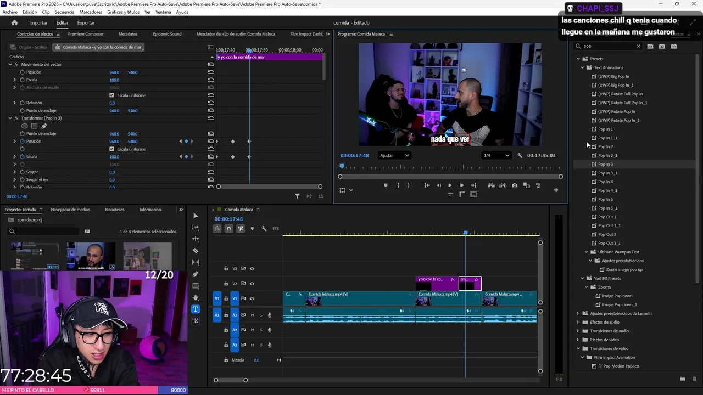Expand Ajustes preestablecidos de Lumetri folder
Image resolution: width=703 pixels, height=395 pixels.
tap(578, 313)
